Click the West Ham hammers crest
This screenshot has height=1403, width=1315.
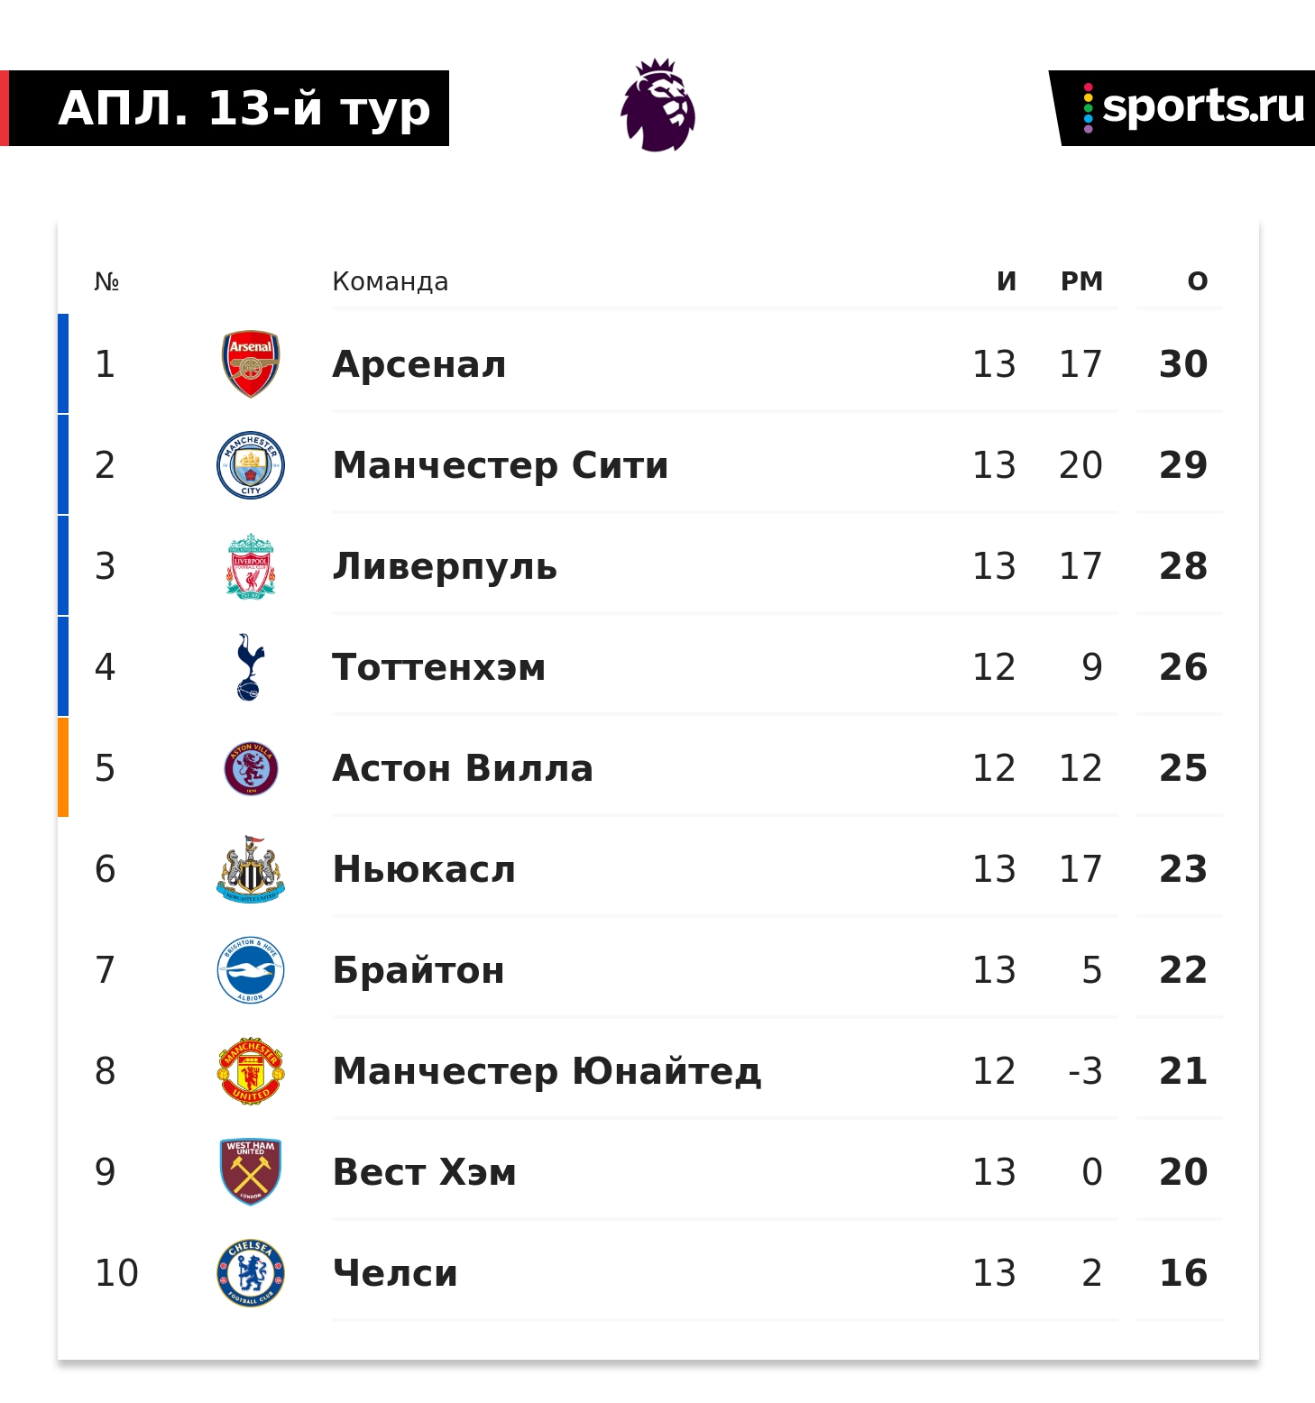(x=251, y=1172)
